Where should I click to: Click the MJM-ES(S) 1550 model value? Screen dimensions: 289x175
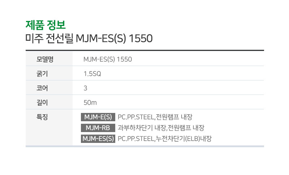[108, 59]
